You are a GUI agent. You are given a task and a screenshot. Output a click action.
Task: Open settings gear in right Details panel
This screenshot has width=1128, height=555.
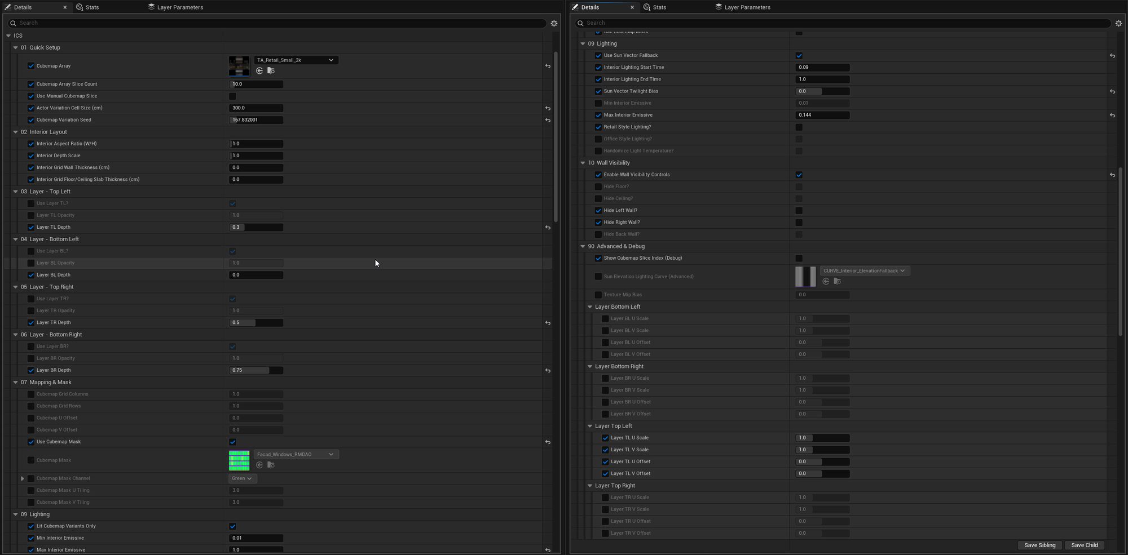[1118, 23]
